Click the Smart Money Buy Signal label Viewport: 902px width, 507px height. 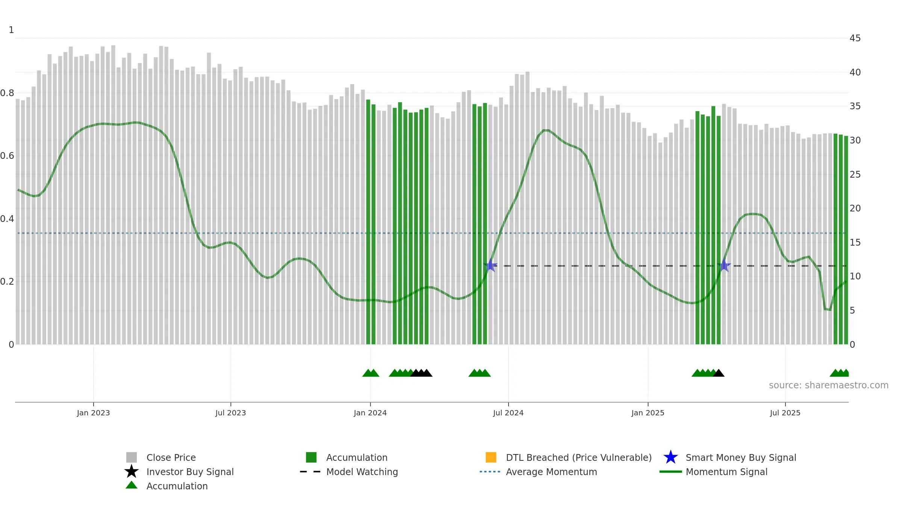coord(741,457)
